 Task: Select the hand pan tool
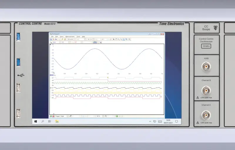tap(116, 39)
